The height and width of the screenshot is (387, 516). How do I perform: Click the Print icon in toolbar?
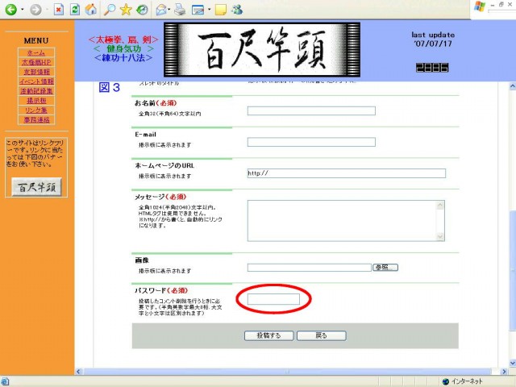pyautogui.click(x=179, y=10)
